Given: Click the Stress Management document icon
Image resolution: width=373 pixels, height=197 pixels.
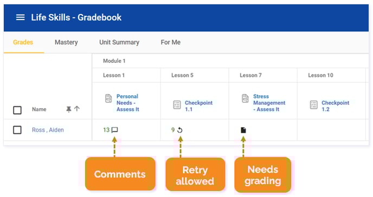Looking at the screenshot, I should tap(245, 98).
